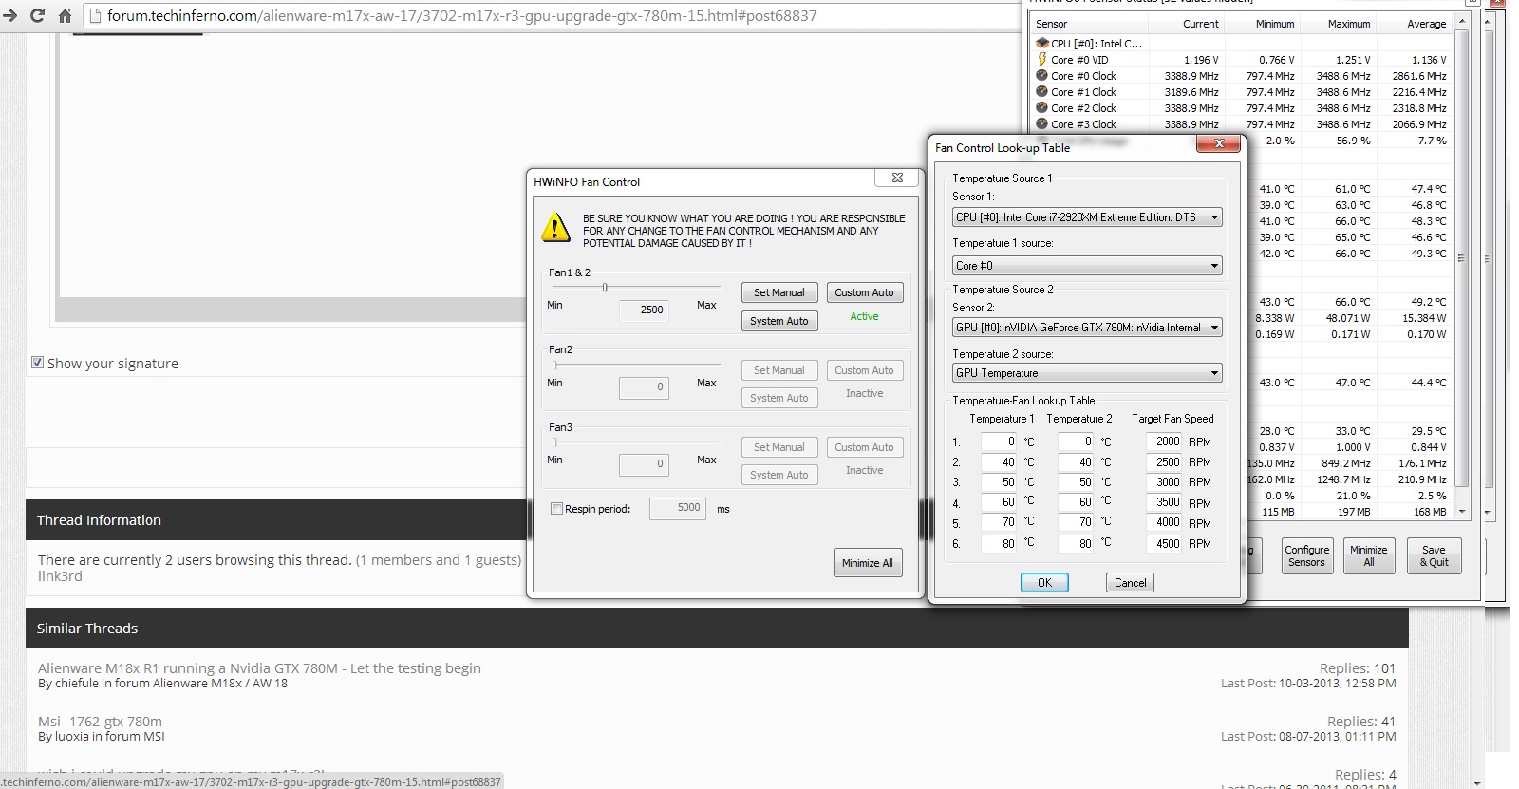Click Custom Auto for Fan3
The image size is (1519, 789).
[864, 447]
